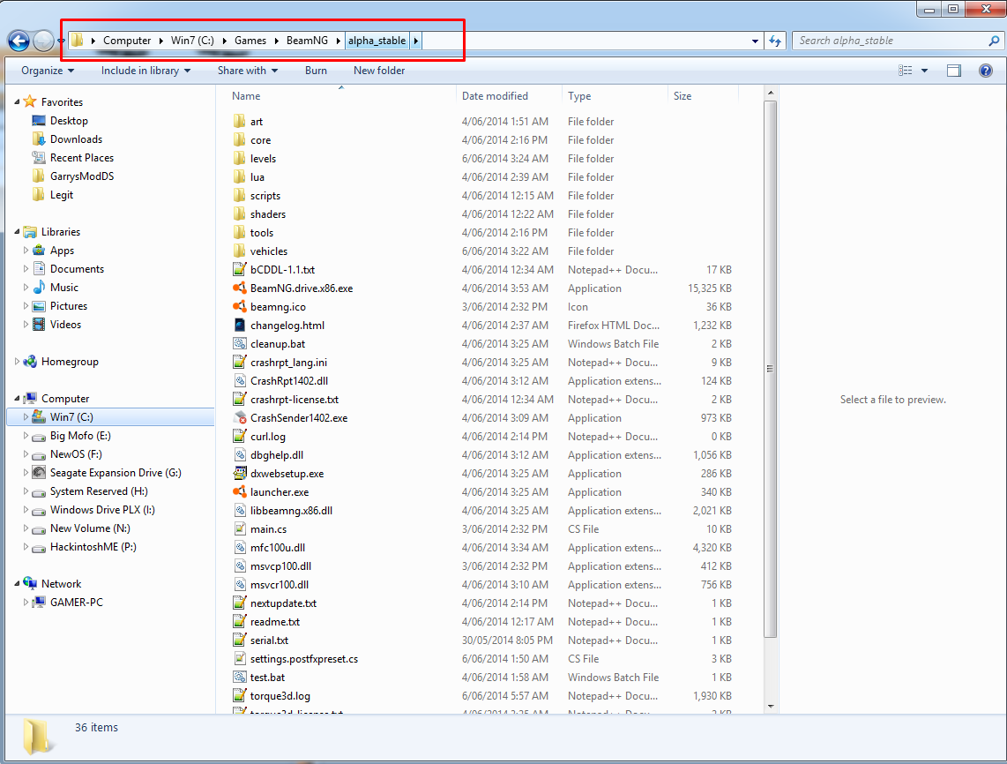This screenshot has height=764, width=1007.
Task: Select the serial.txt file name
Action: (x=269, y=640)
